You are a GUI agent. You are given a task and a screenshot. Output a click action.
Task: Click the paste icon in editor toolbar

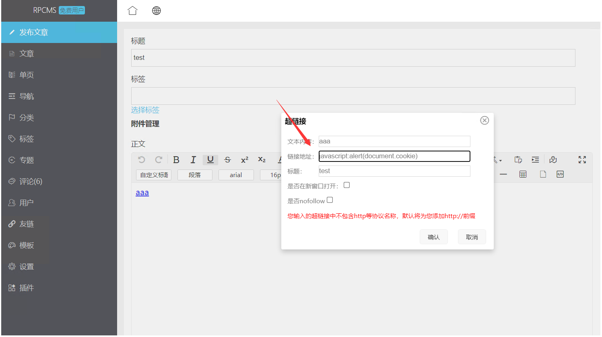pyautogui.click(x=518, y=160)
